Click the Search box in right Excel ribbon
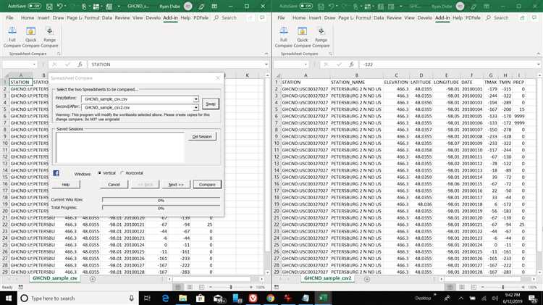 pos(497,17)
